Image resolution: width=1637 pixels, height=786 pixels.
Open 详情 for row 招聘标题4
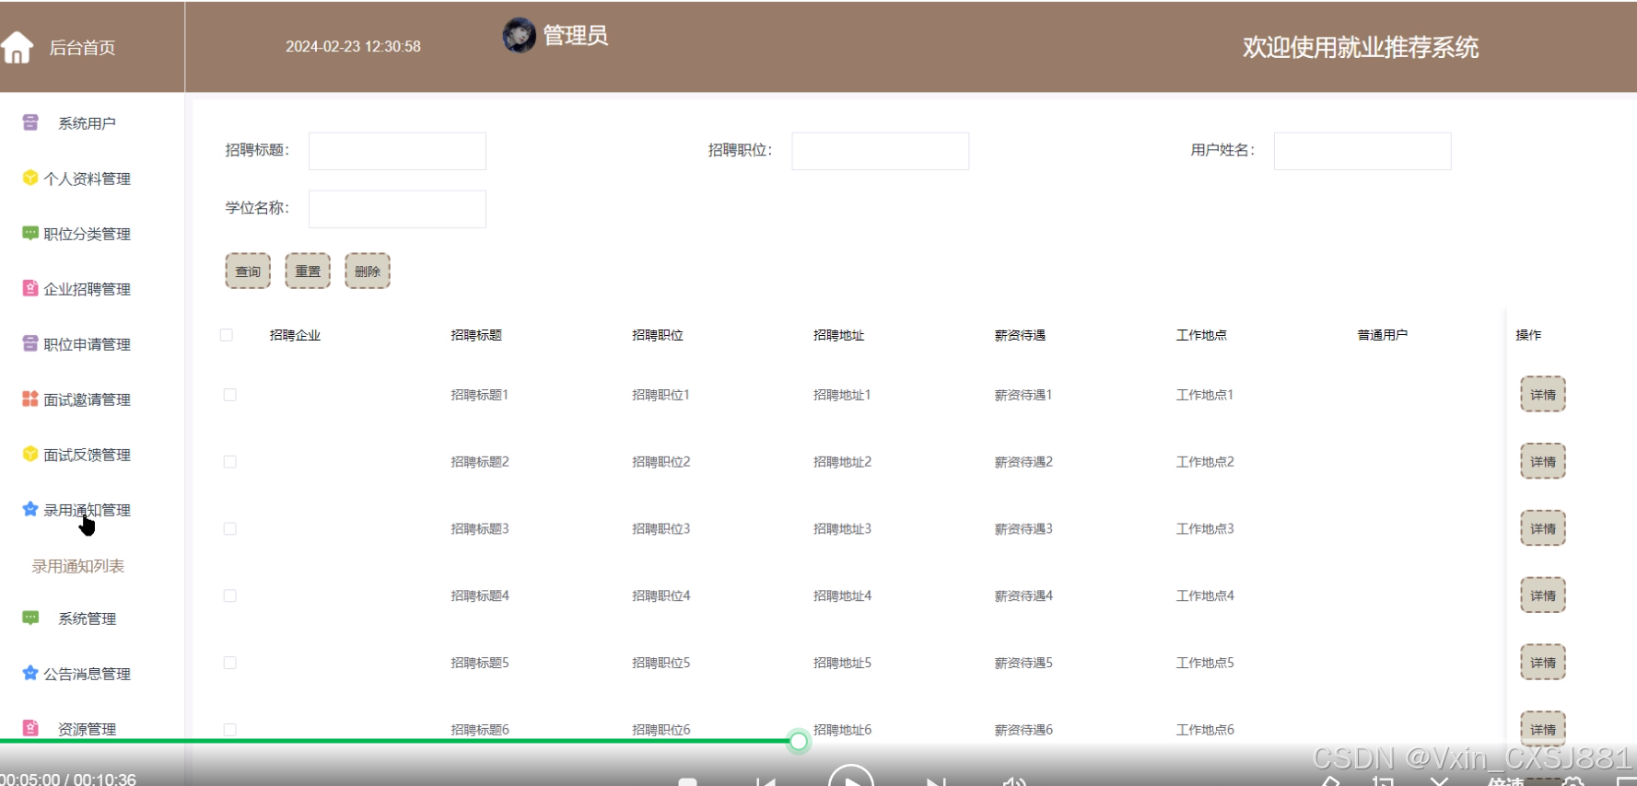[1543, 595]
